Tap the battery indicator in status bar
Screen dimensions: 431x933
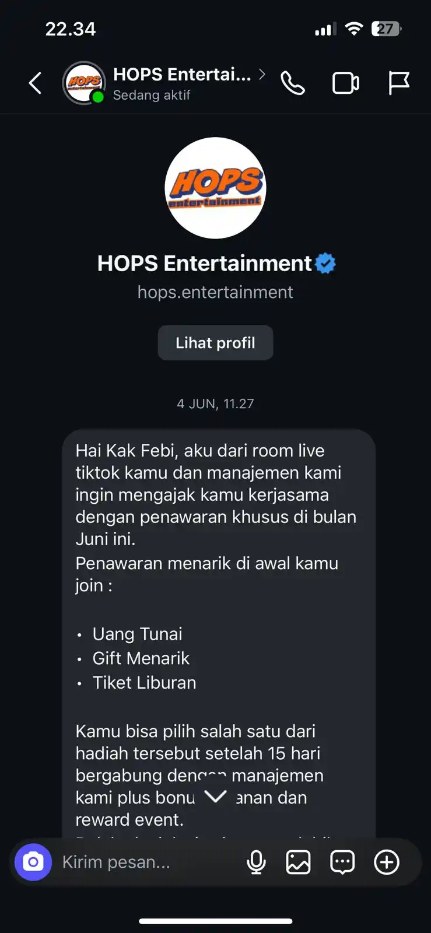click(387, 29)
